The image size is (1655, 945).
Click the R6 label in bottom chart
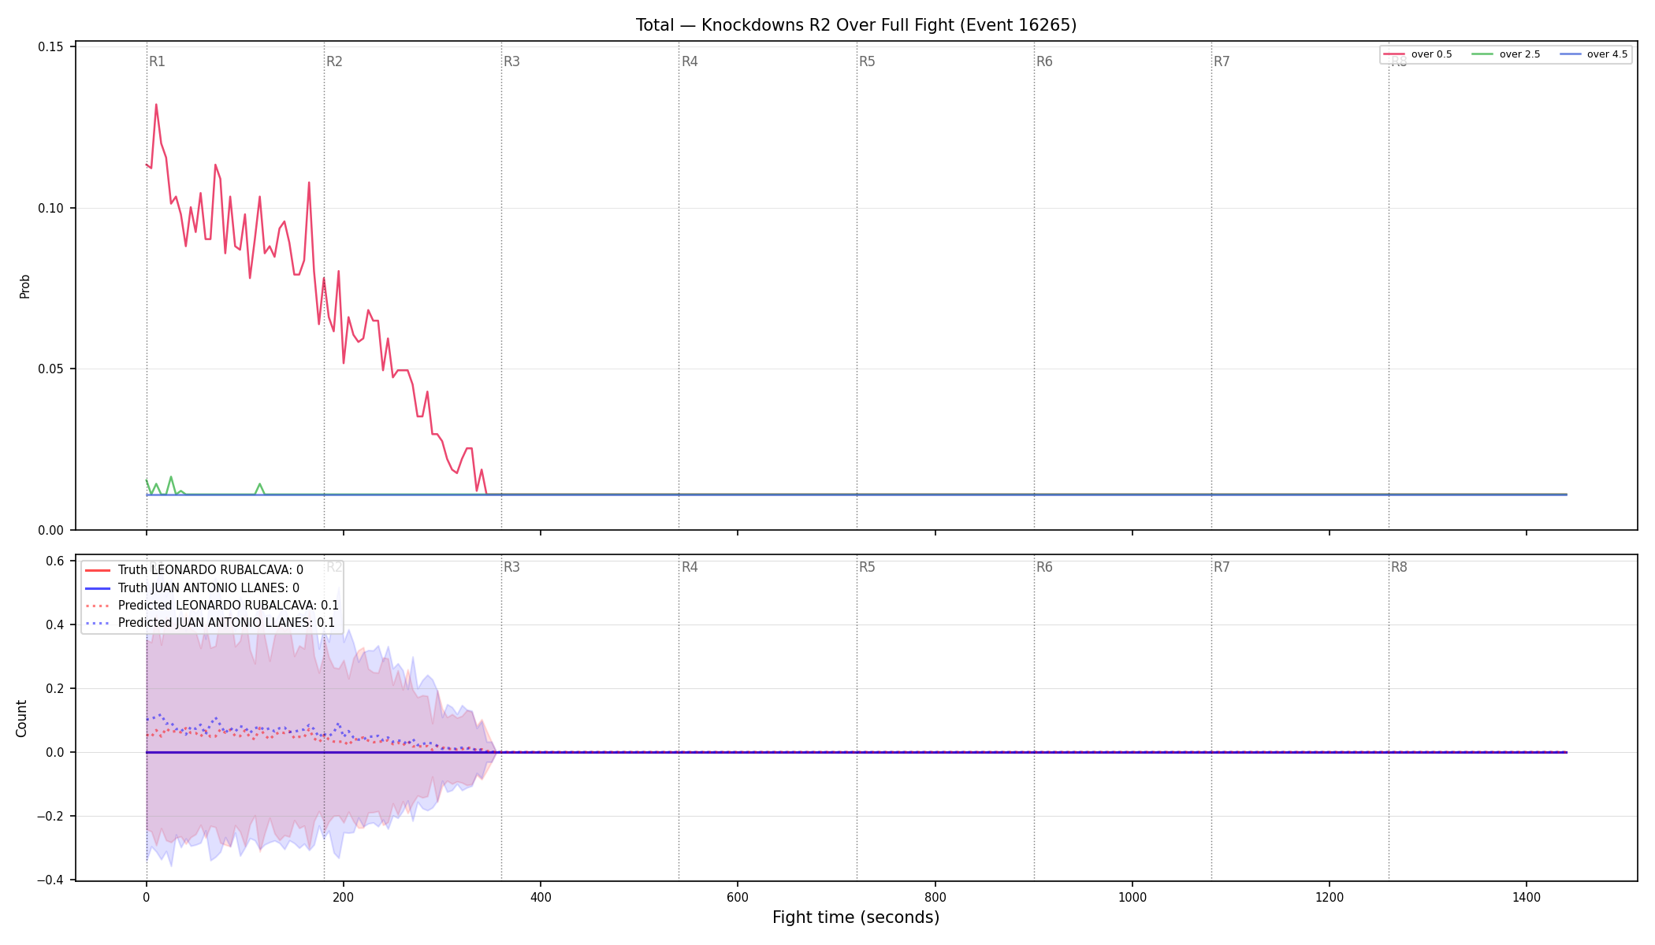tap(1044, 567)
